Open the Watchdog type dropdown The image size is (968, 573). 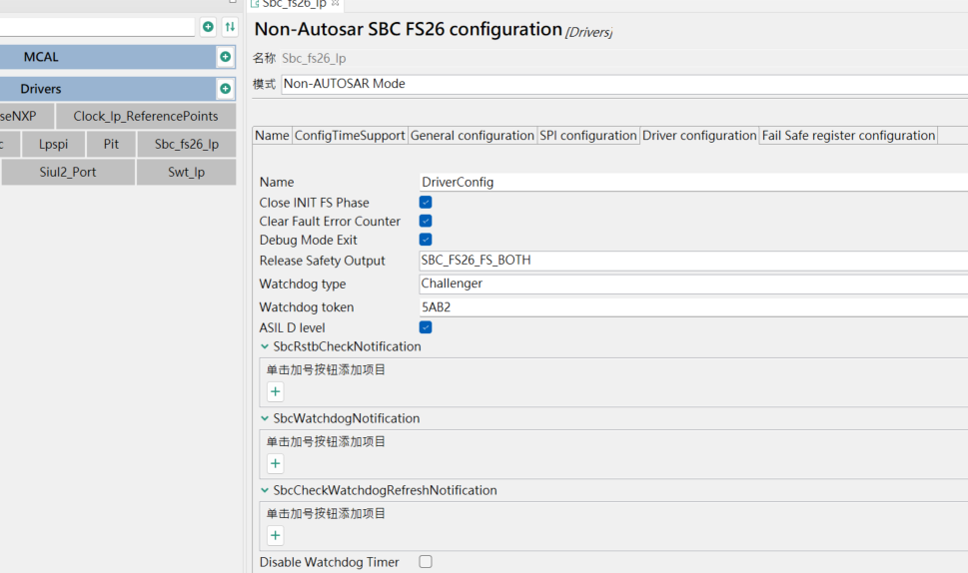pyautogui.click(x=693, y=284)
